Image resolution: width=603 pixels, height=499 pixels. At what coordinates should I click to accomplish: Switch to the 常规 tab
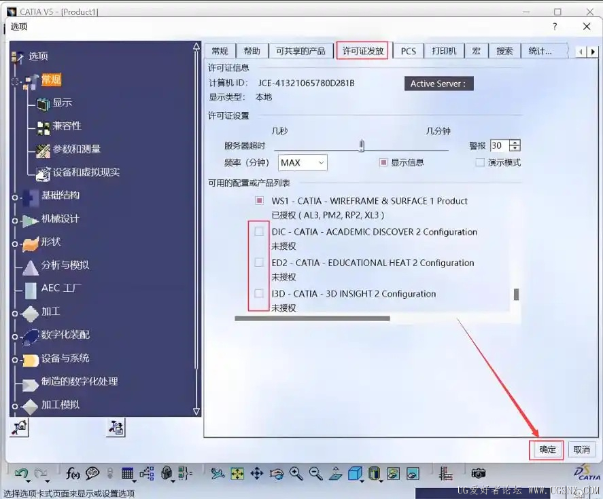pos(220,51)
